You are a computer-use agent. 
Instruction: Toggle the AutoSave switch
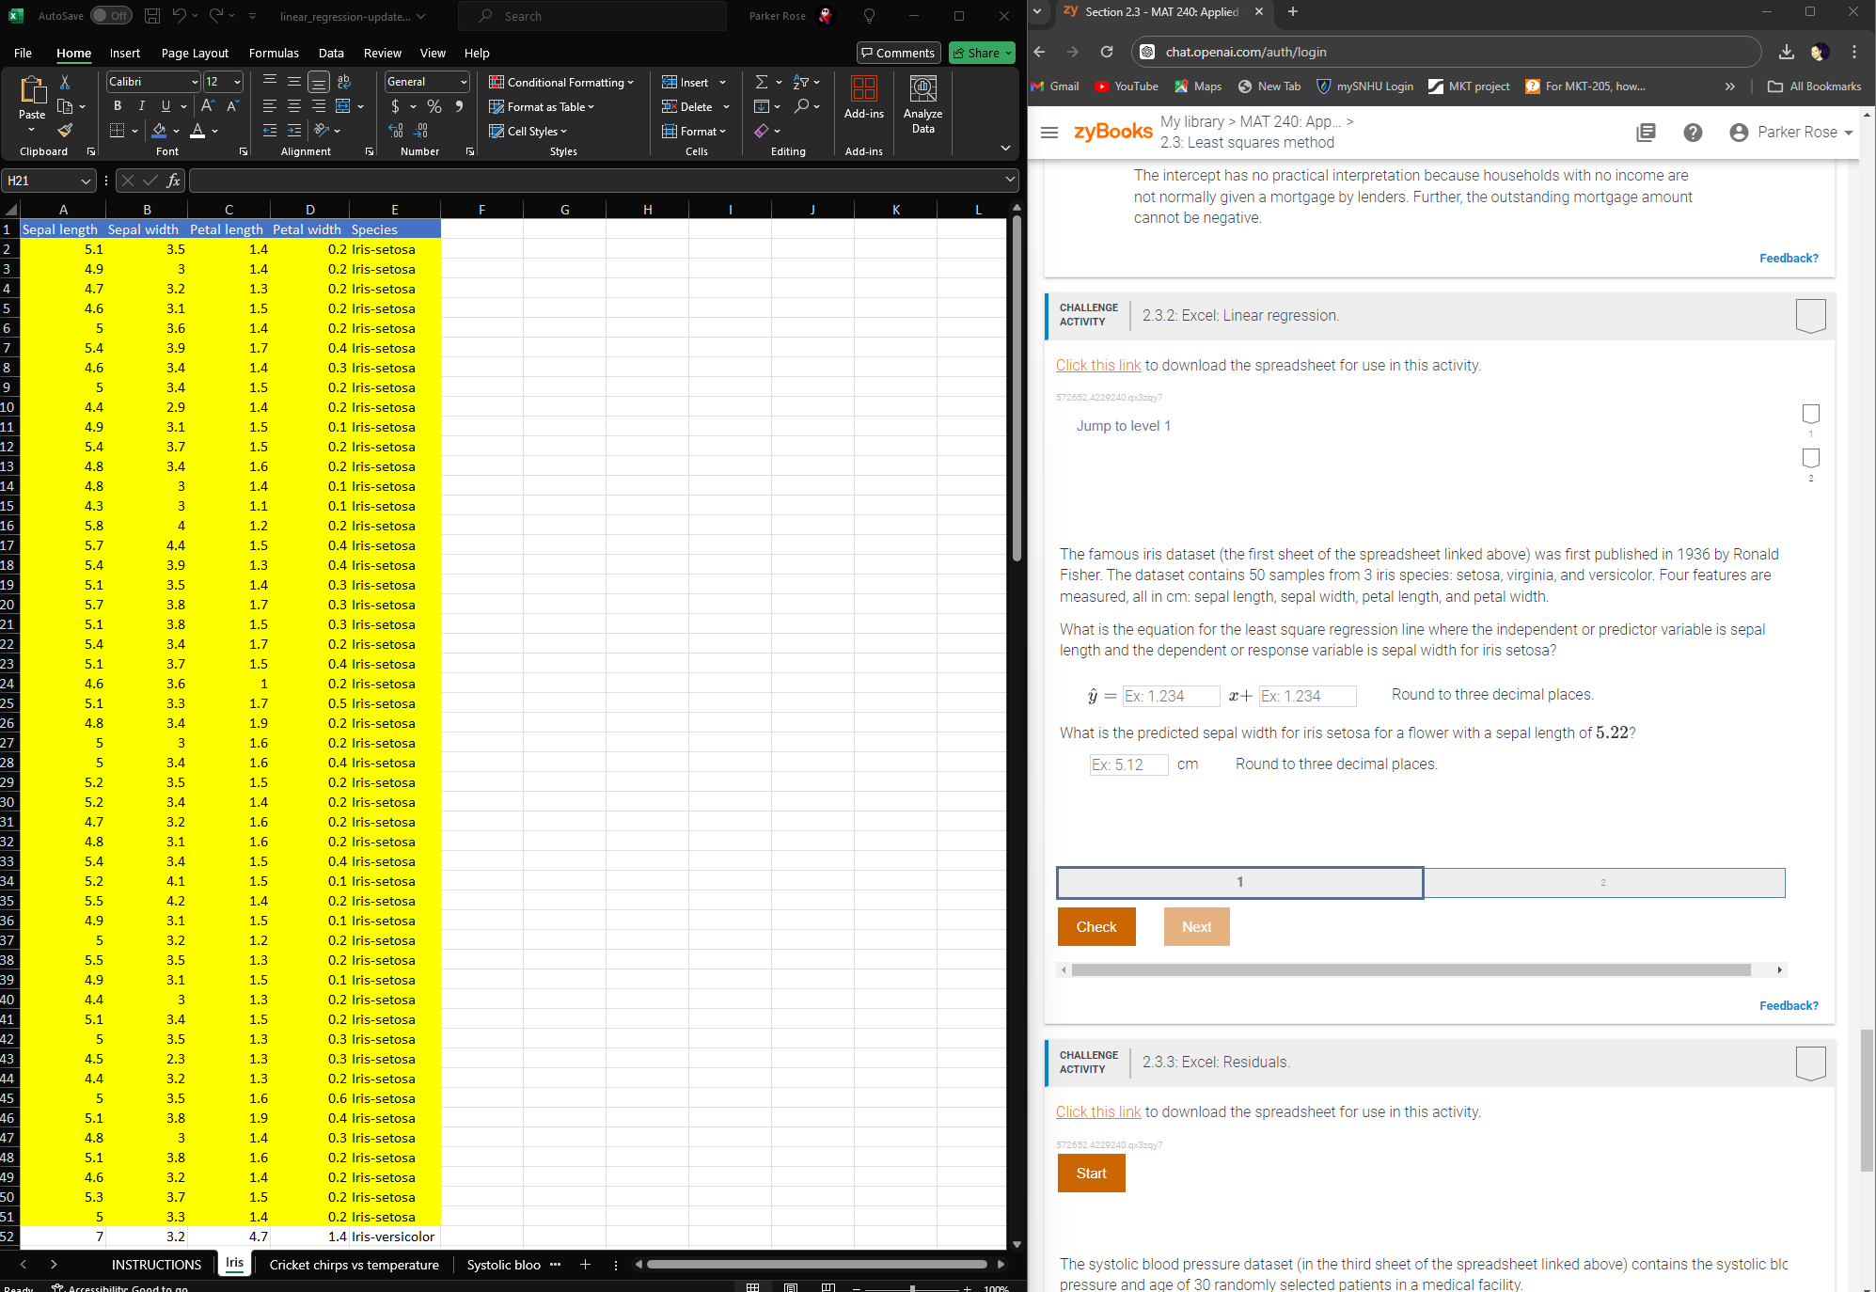coord(111,16)
